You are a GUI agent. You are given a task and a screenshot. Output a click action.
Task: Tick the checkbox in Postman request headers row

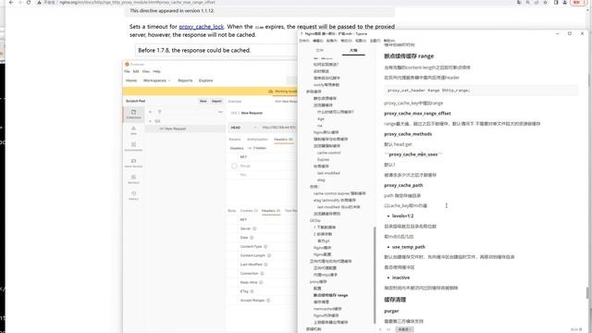click(x=234, y=166)
